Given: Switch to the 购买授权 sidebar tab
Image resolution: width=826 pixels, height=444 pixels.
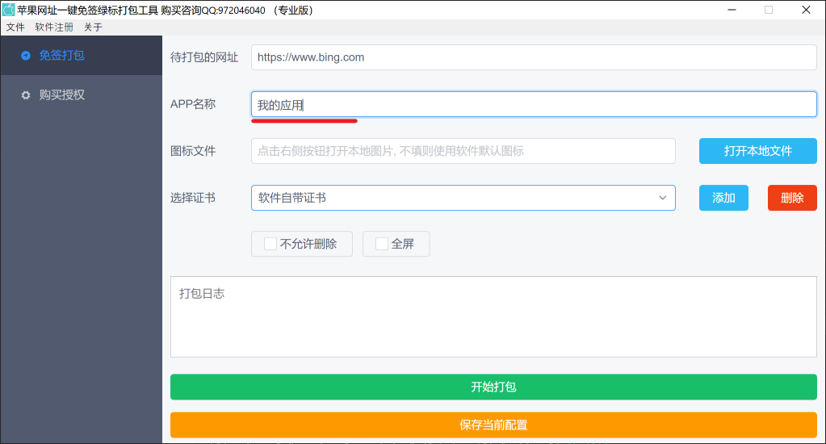Looking at the screenshot, I should point(81,95).
